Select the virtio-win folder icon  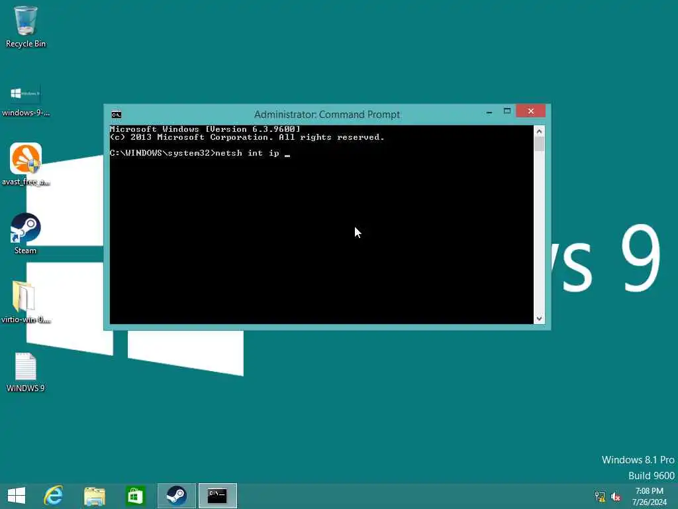pyautogui.click(x=26, y=302)
